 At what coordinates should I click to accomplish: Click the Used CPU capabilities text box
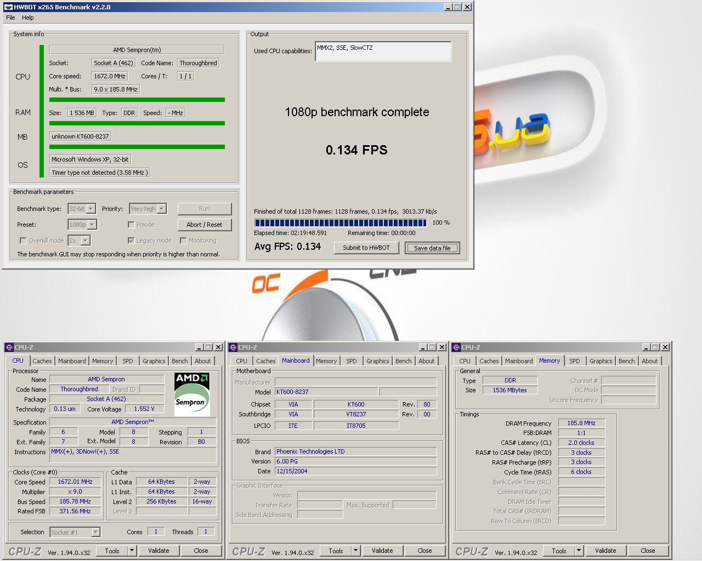tap(383, 51)
